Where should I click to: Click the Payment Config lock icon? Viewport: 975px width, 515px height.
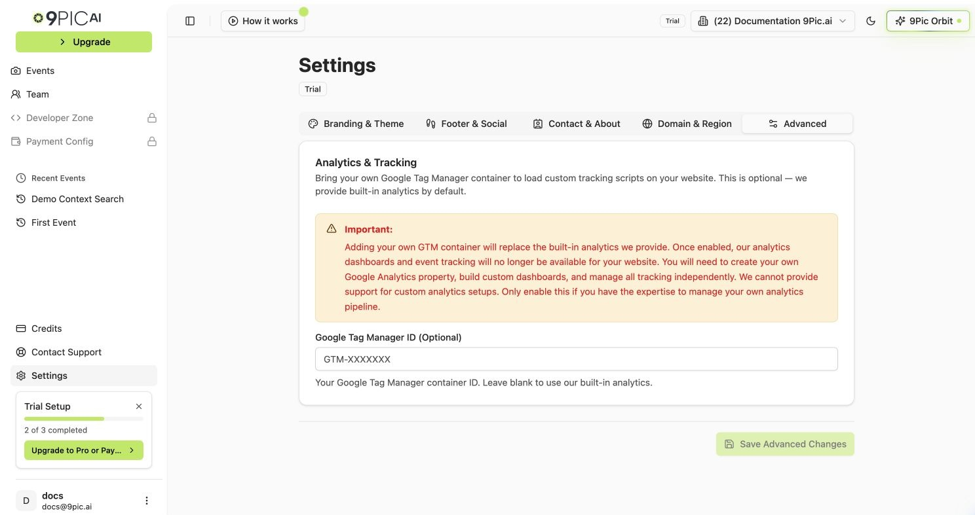(152, 141)
